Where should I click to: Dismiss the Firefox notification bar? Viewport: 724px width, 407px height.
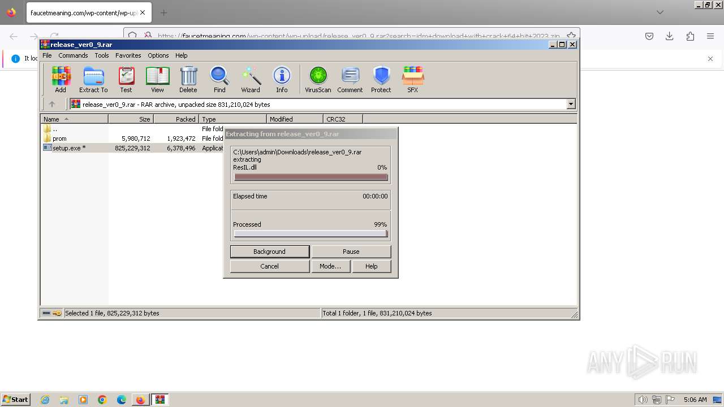710,59
